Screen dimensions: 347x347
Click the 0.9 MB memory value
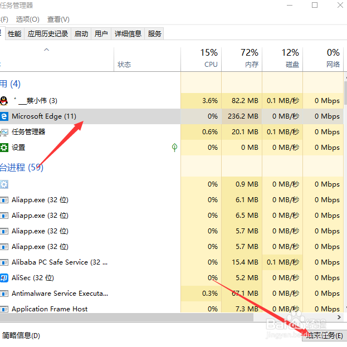(247, 184)
